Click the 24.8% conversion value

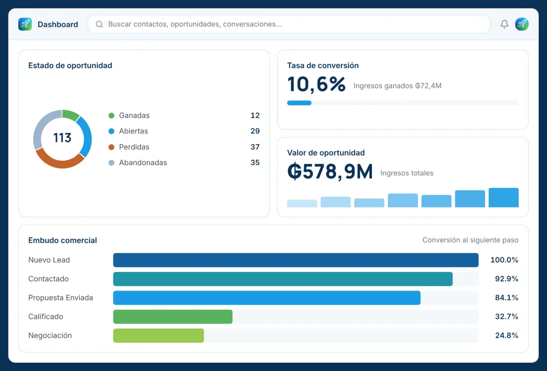507,335
